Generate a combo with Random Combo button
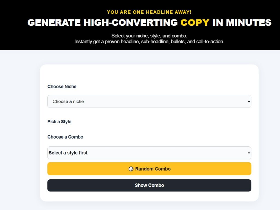 [x=149, y=169]
